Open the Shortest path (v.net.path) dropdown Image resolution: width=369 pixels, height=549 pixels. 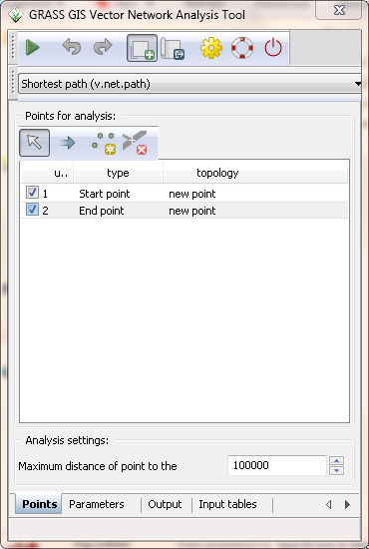190,84
